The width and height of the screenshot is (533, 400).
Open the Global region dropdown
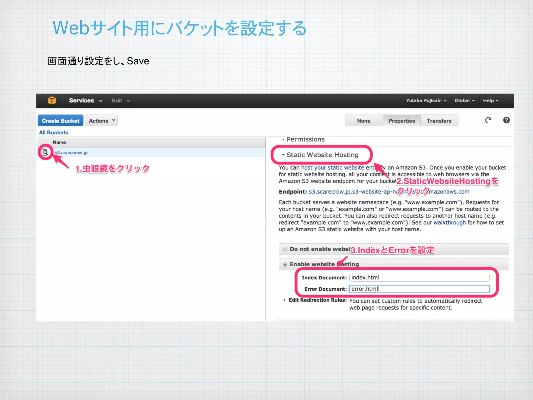pos(465,101)
